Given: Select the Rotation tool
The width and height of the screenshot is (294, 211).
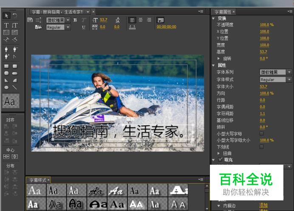Looking at the screenshot, I should pyautogui.click(x=14, y=16).
